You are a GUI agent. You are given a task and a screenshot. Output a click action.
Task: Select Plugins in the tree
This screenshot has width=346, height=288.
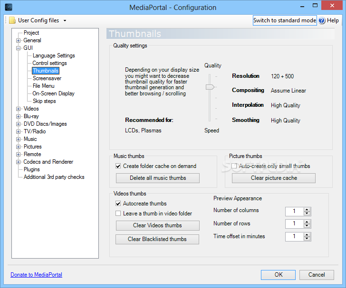[x=32, y=169]
